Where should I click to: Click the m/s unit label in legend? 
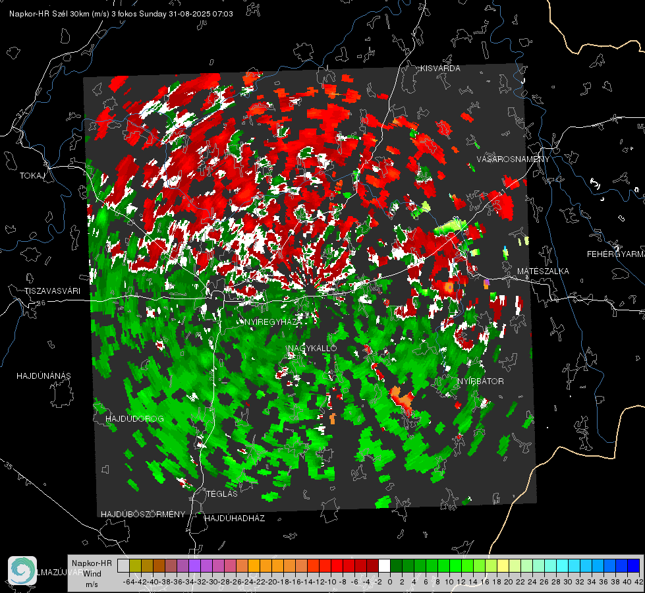[x=92, y=584]
